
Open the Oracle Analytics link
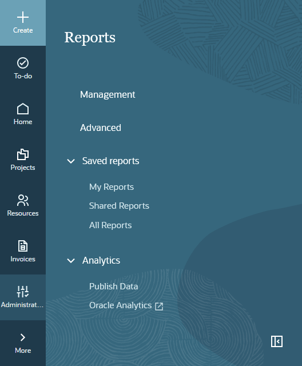coord(121,305)
